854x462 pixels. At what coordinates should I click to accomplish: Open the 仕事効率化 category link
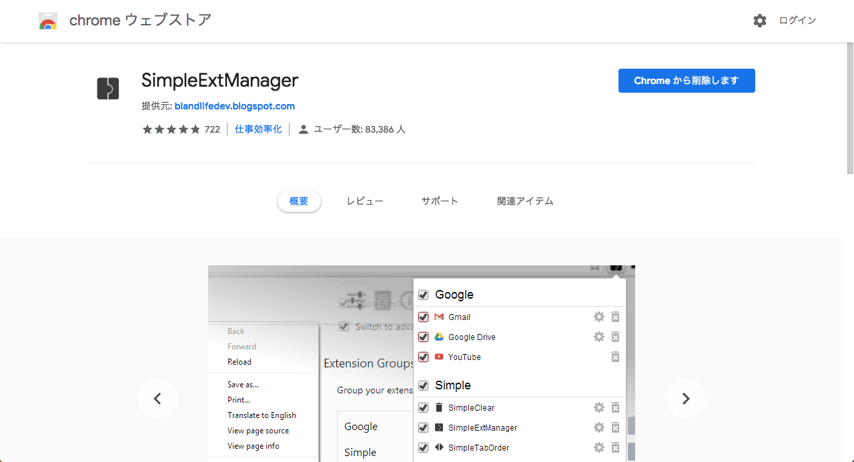coord(258,129)
